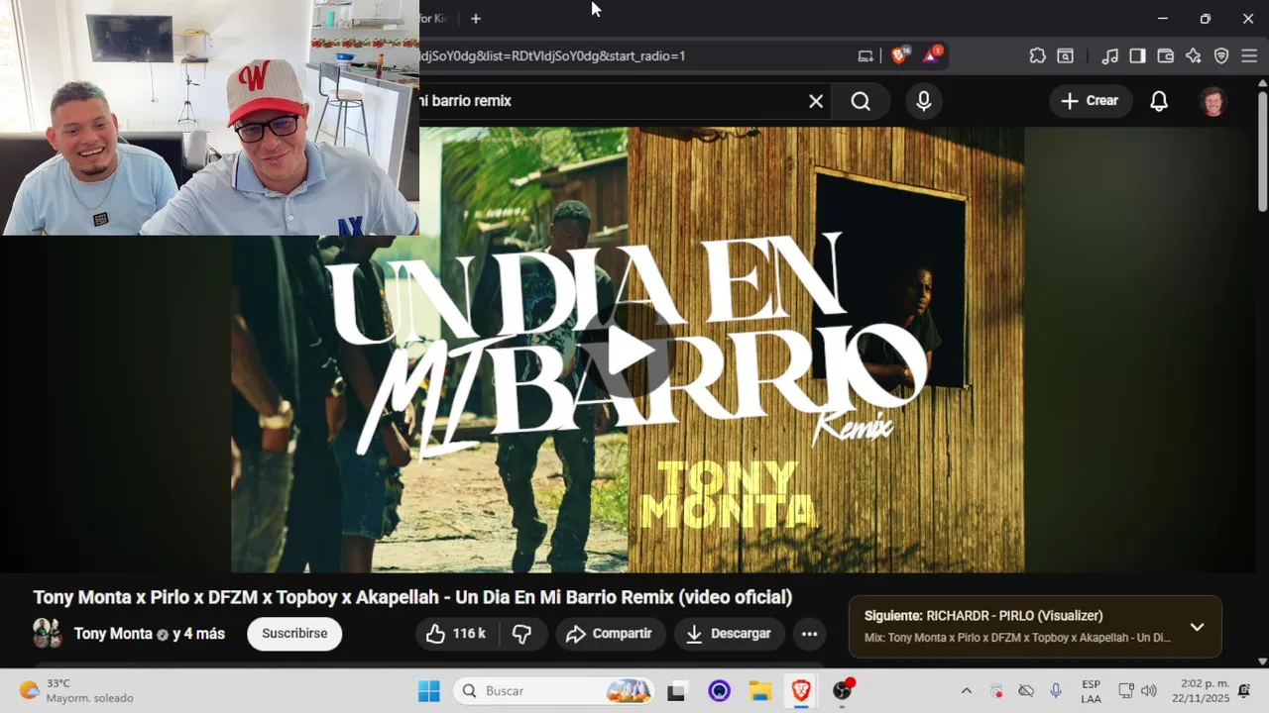Open Brave Rewards triangle icon
Viewport: 1269px width, 713px height.
(931, 55)
